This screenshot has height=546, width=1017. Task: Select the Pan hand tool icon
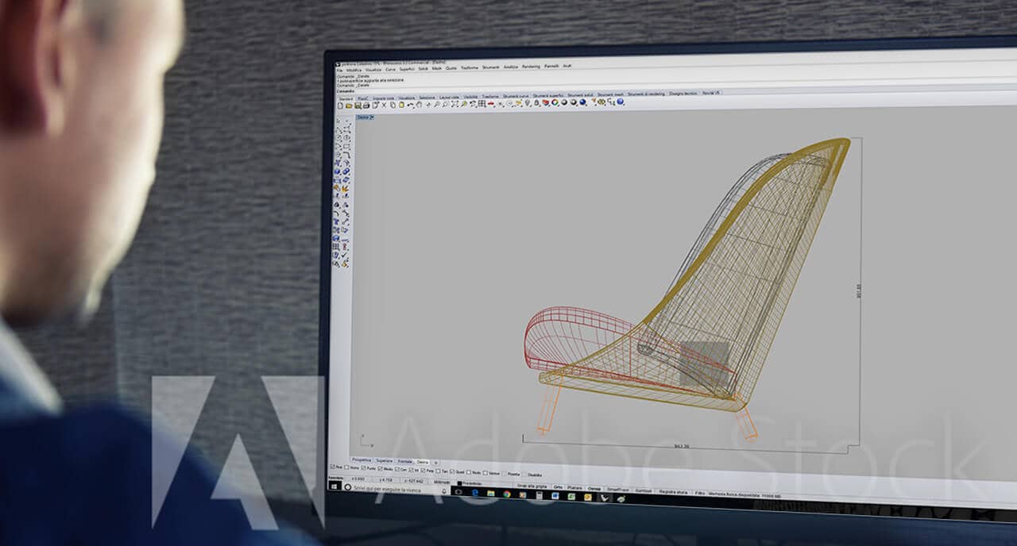tap(420, 105)
